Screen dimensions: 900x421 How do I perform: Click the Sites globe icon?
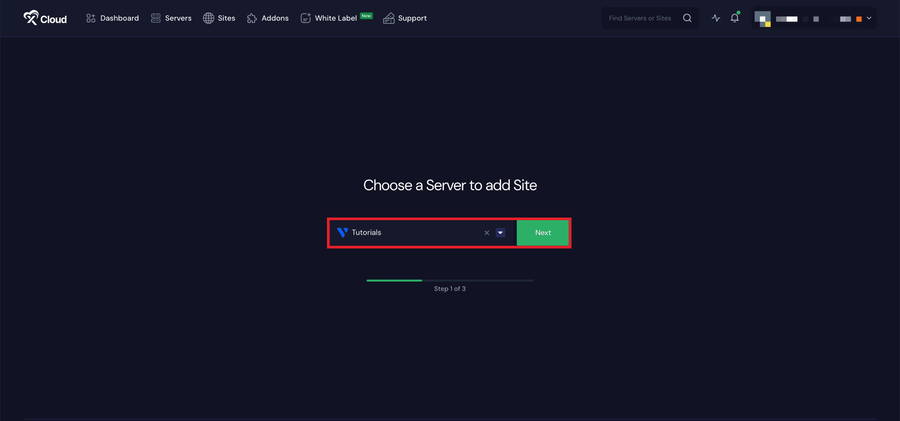[208, 18]
